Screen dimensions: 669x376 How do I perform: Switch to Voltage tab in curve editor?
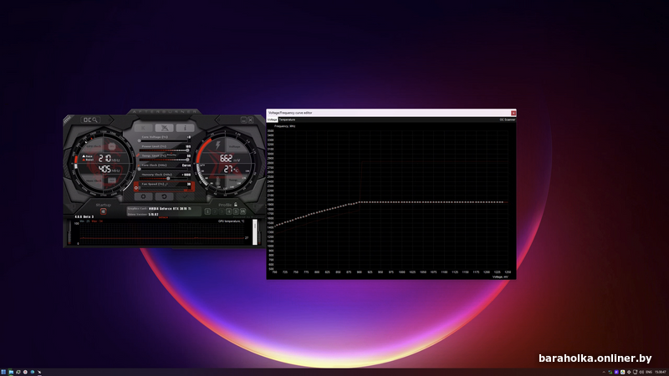coord(273,119)
